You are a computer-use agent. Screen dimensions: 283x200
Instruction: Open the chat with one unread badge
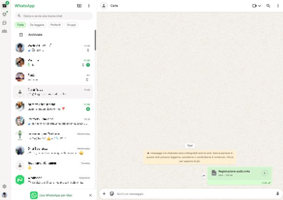coord(53,62)
